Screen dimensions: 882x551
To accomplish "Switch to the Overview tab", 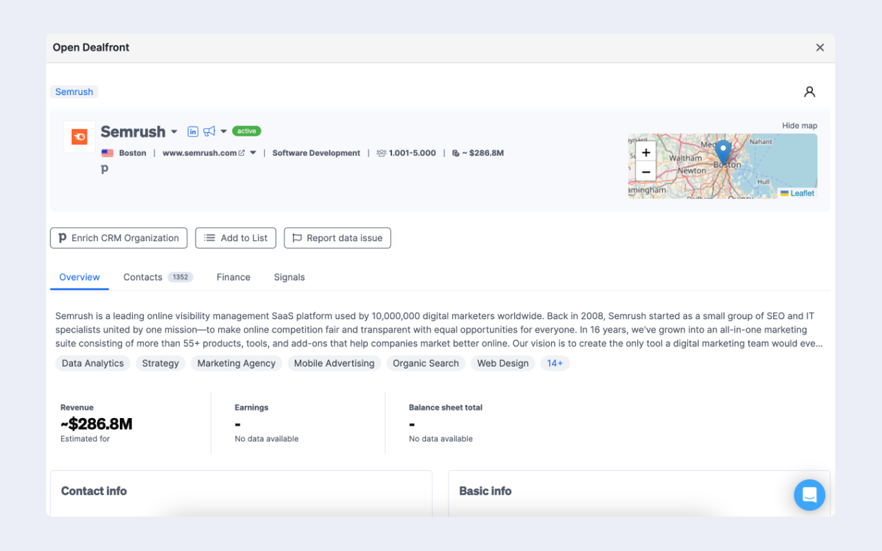I will pos(79,277).
